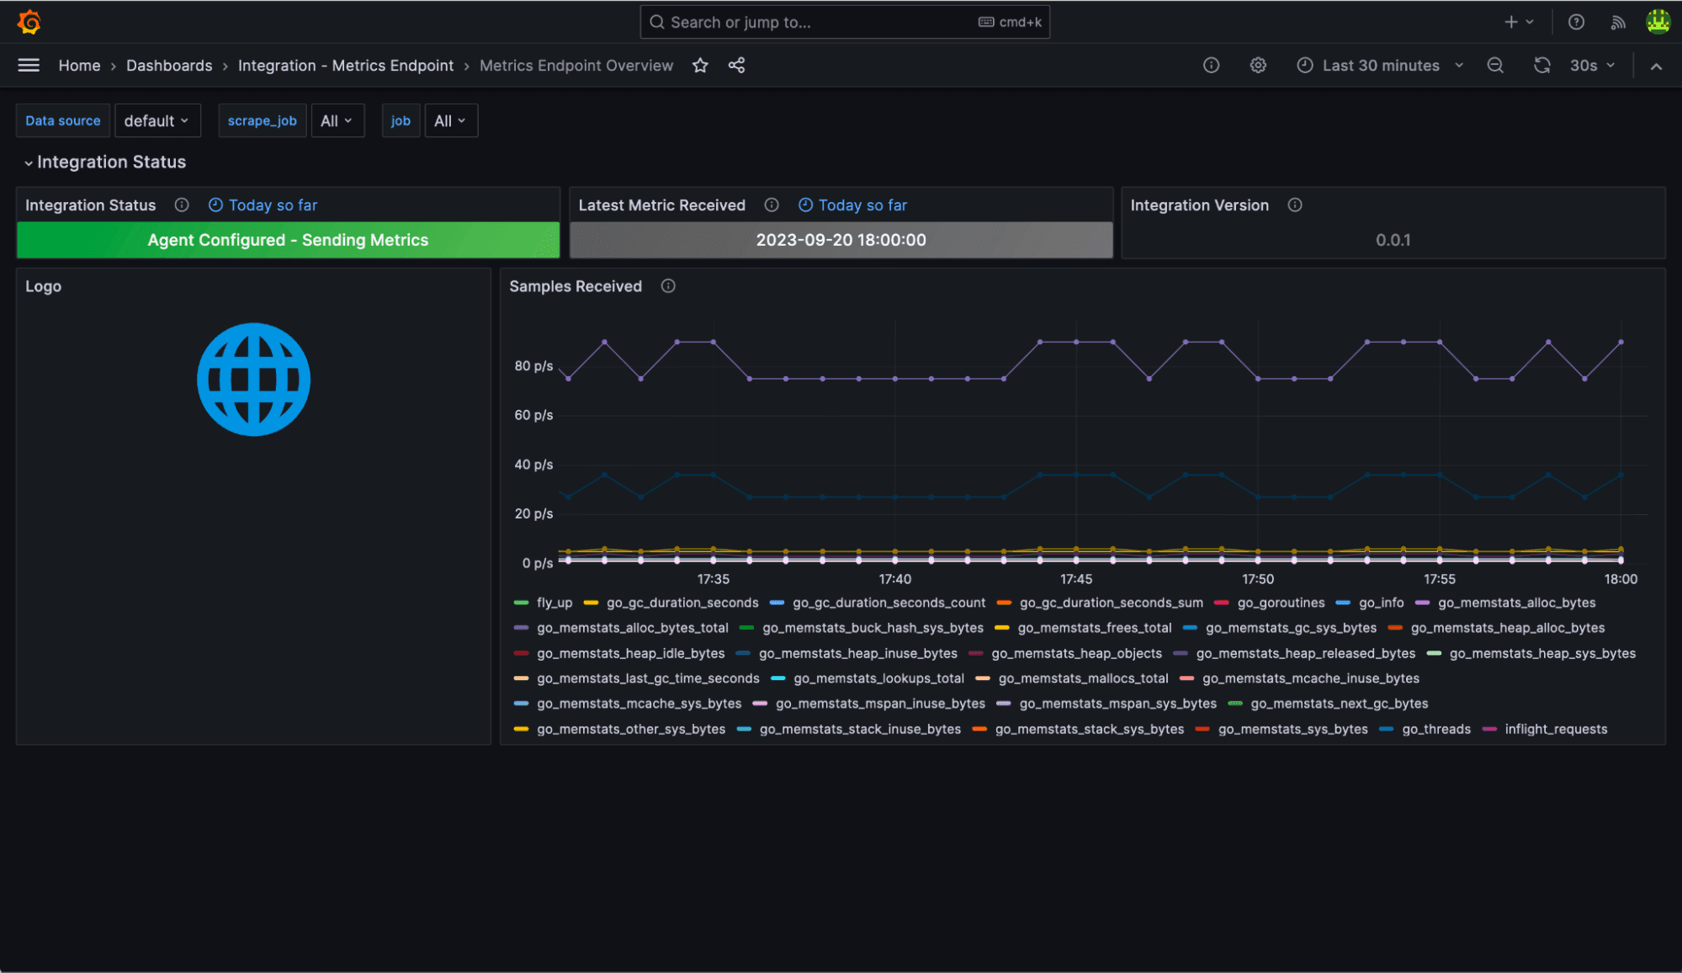Zoom out the dashboard time range
This screenshot has height=973, width=1682.
click(x=1495, y=65)
